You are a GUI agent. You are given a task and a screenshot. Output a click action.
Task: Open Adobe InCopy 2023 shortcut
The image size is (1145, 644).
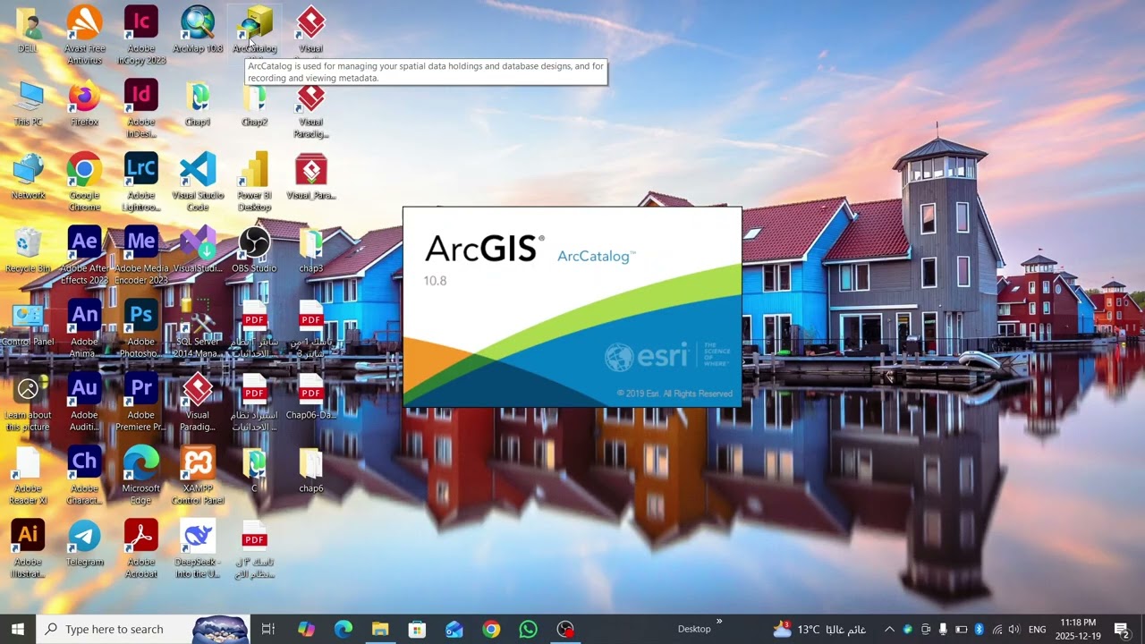coord(141,35)
